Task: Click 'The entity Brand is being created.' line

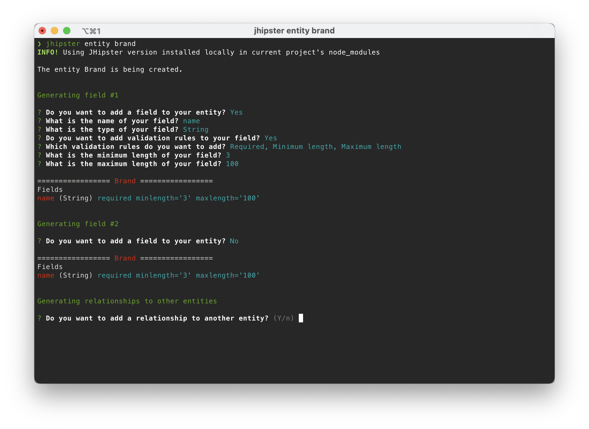Action: click(110, 70)
